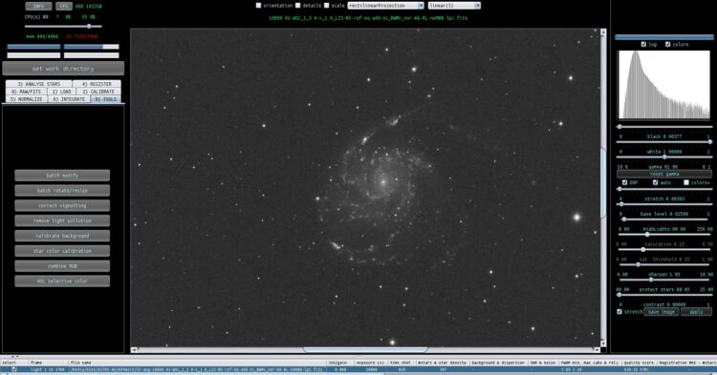The width and height of the screenshot is (717, 375).
Task: Launch the remove light pollution tool
Action: (62, 220)
